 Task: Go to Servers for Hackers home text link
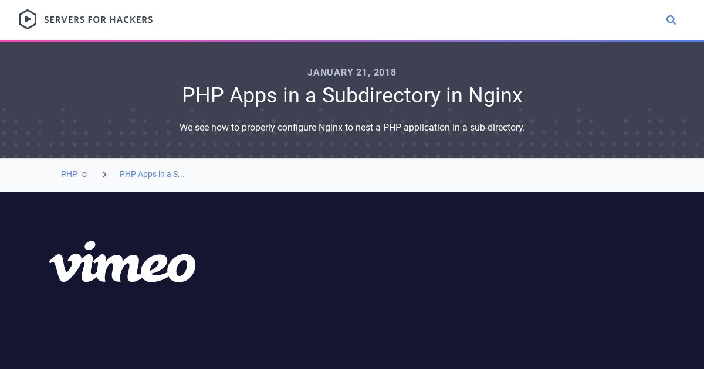tap(99, 20)
